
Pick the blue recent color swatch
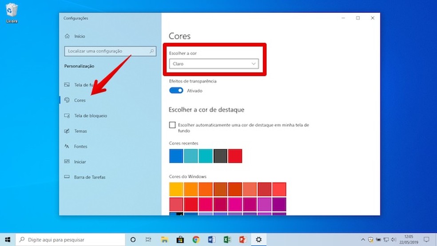[176, 156]
